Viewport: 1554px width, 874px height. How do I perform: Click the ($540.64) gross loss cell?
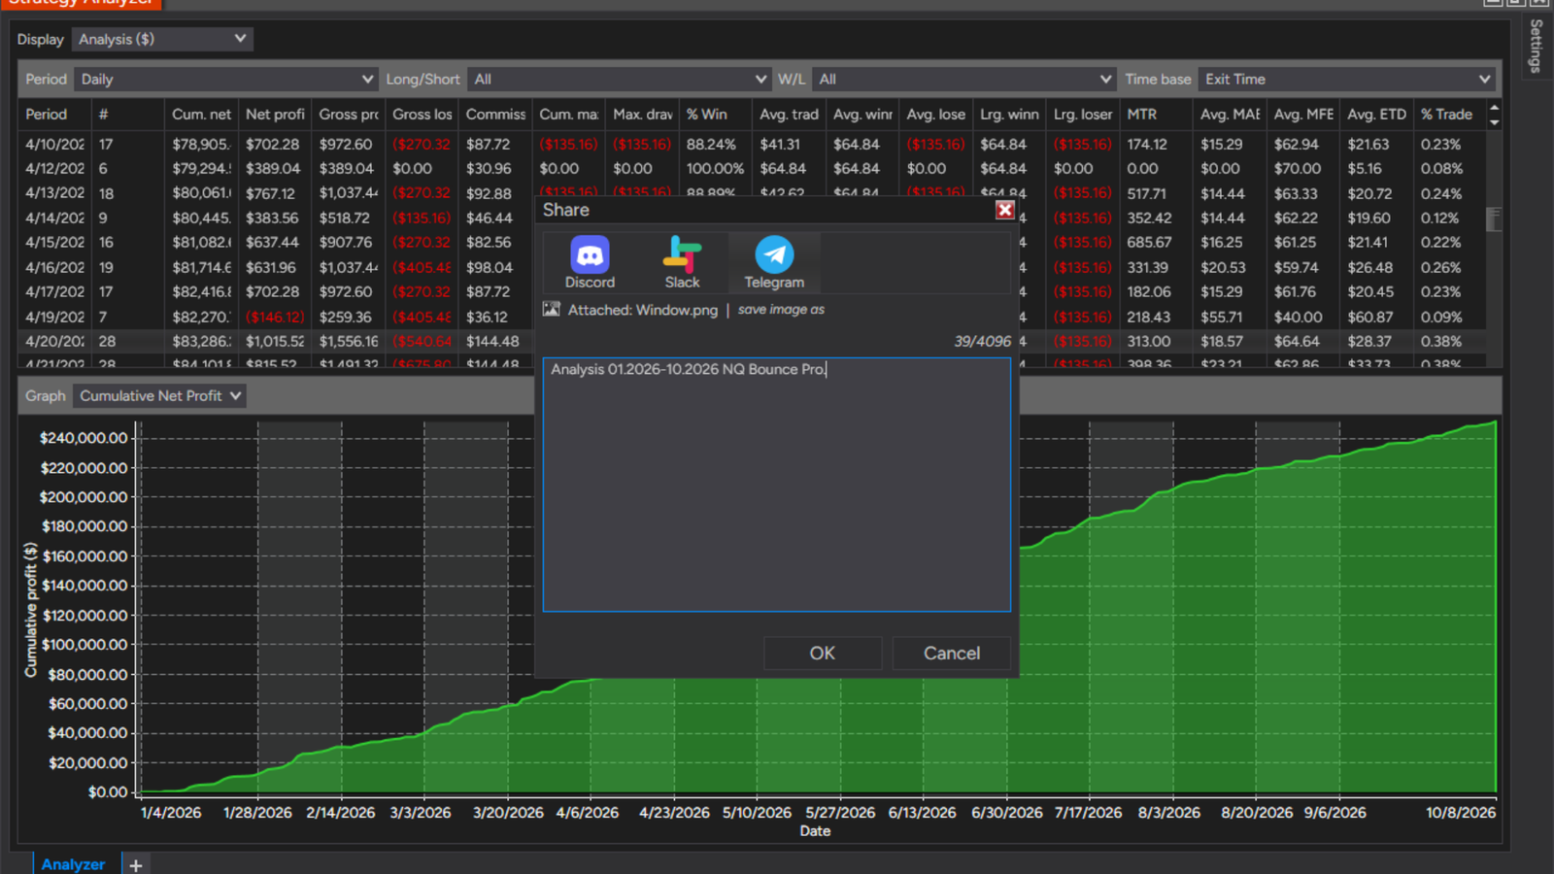[x=422, y=341]
